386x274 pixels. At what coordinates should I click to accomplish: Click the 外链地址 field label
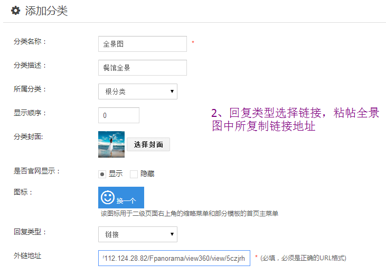27,256
